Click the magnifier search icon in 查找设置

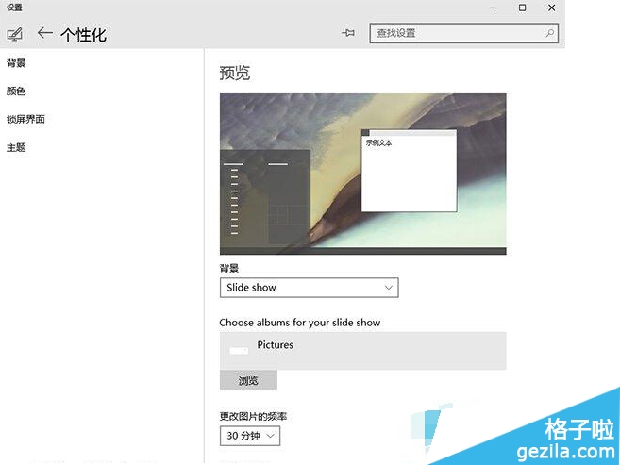pyautogui.click(x=549, y=33)
